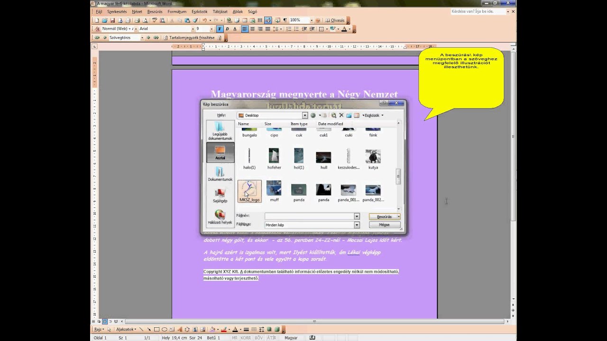Open the Beszúrás menu
The width and height of the screenshot is (607, 341).
pyautogui.click(x=155, y=11)
